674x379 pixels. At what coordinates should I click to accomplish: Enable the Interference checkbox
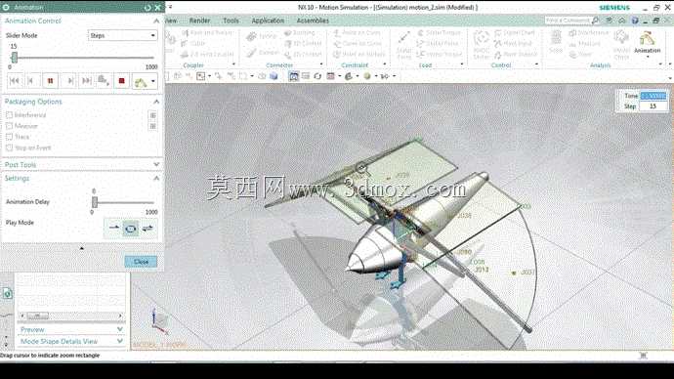click(9, 115)
